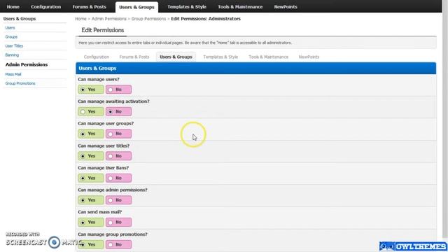The height and width of the screenshot is (252, 448).
Task: Switch to Forums & Posts permissions tab
Action: pos(134,57)
